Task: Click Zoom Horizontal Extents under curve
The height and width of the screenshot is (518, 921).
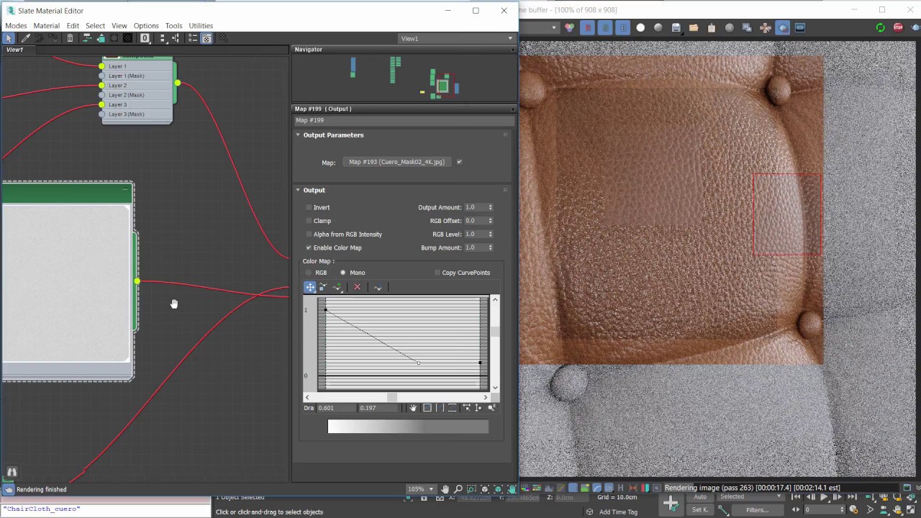Action: point(440,408)
